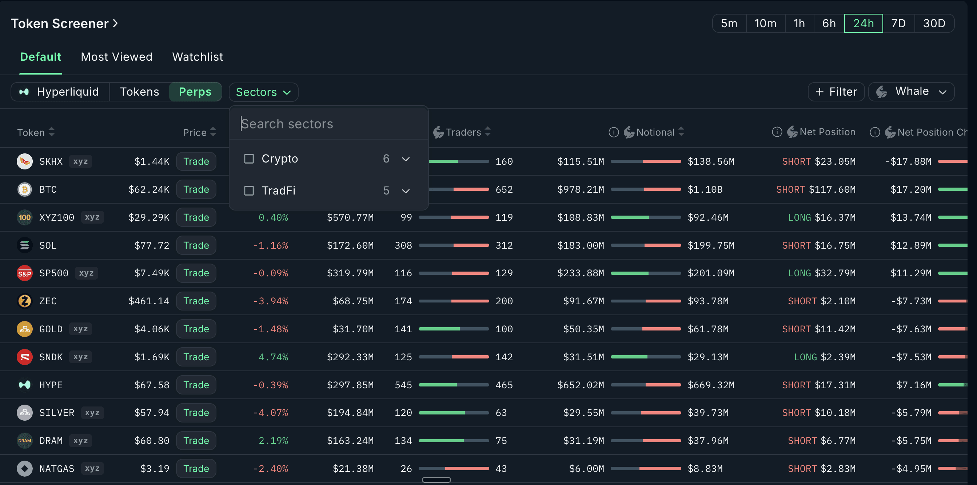
Task: Click the SILVER token logo icon
Action: (x=25, y=413)
